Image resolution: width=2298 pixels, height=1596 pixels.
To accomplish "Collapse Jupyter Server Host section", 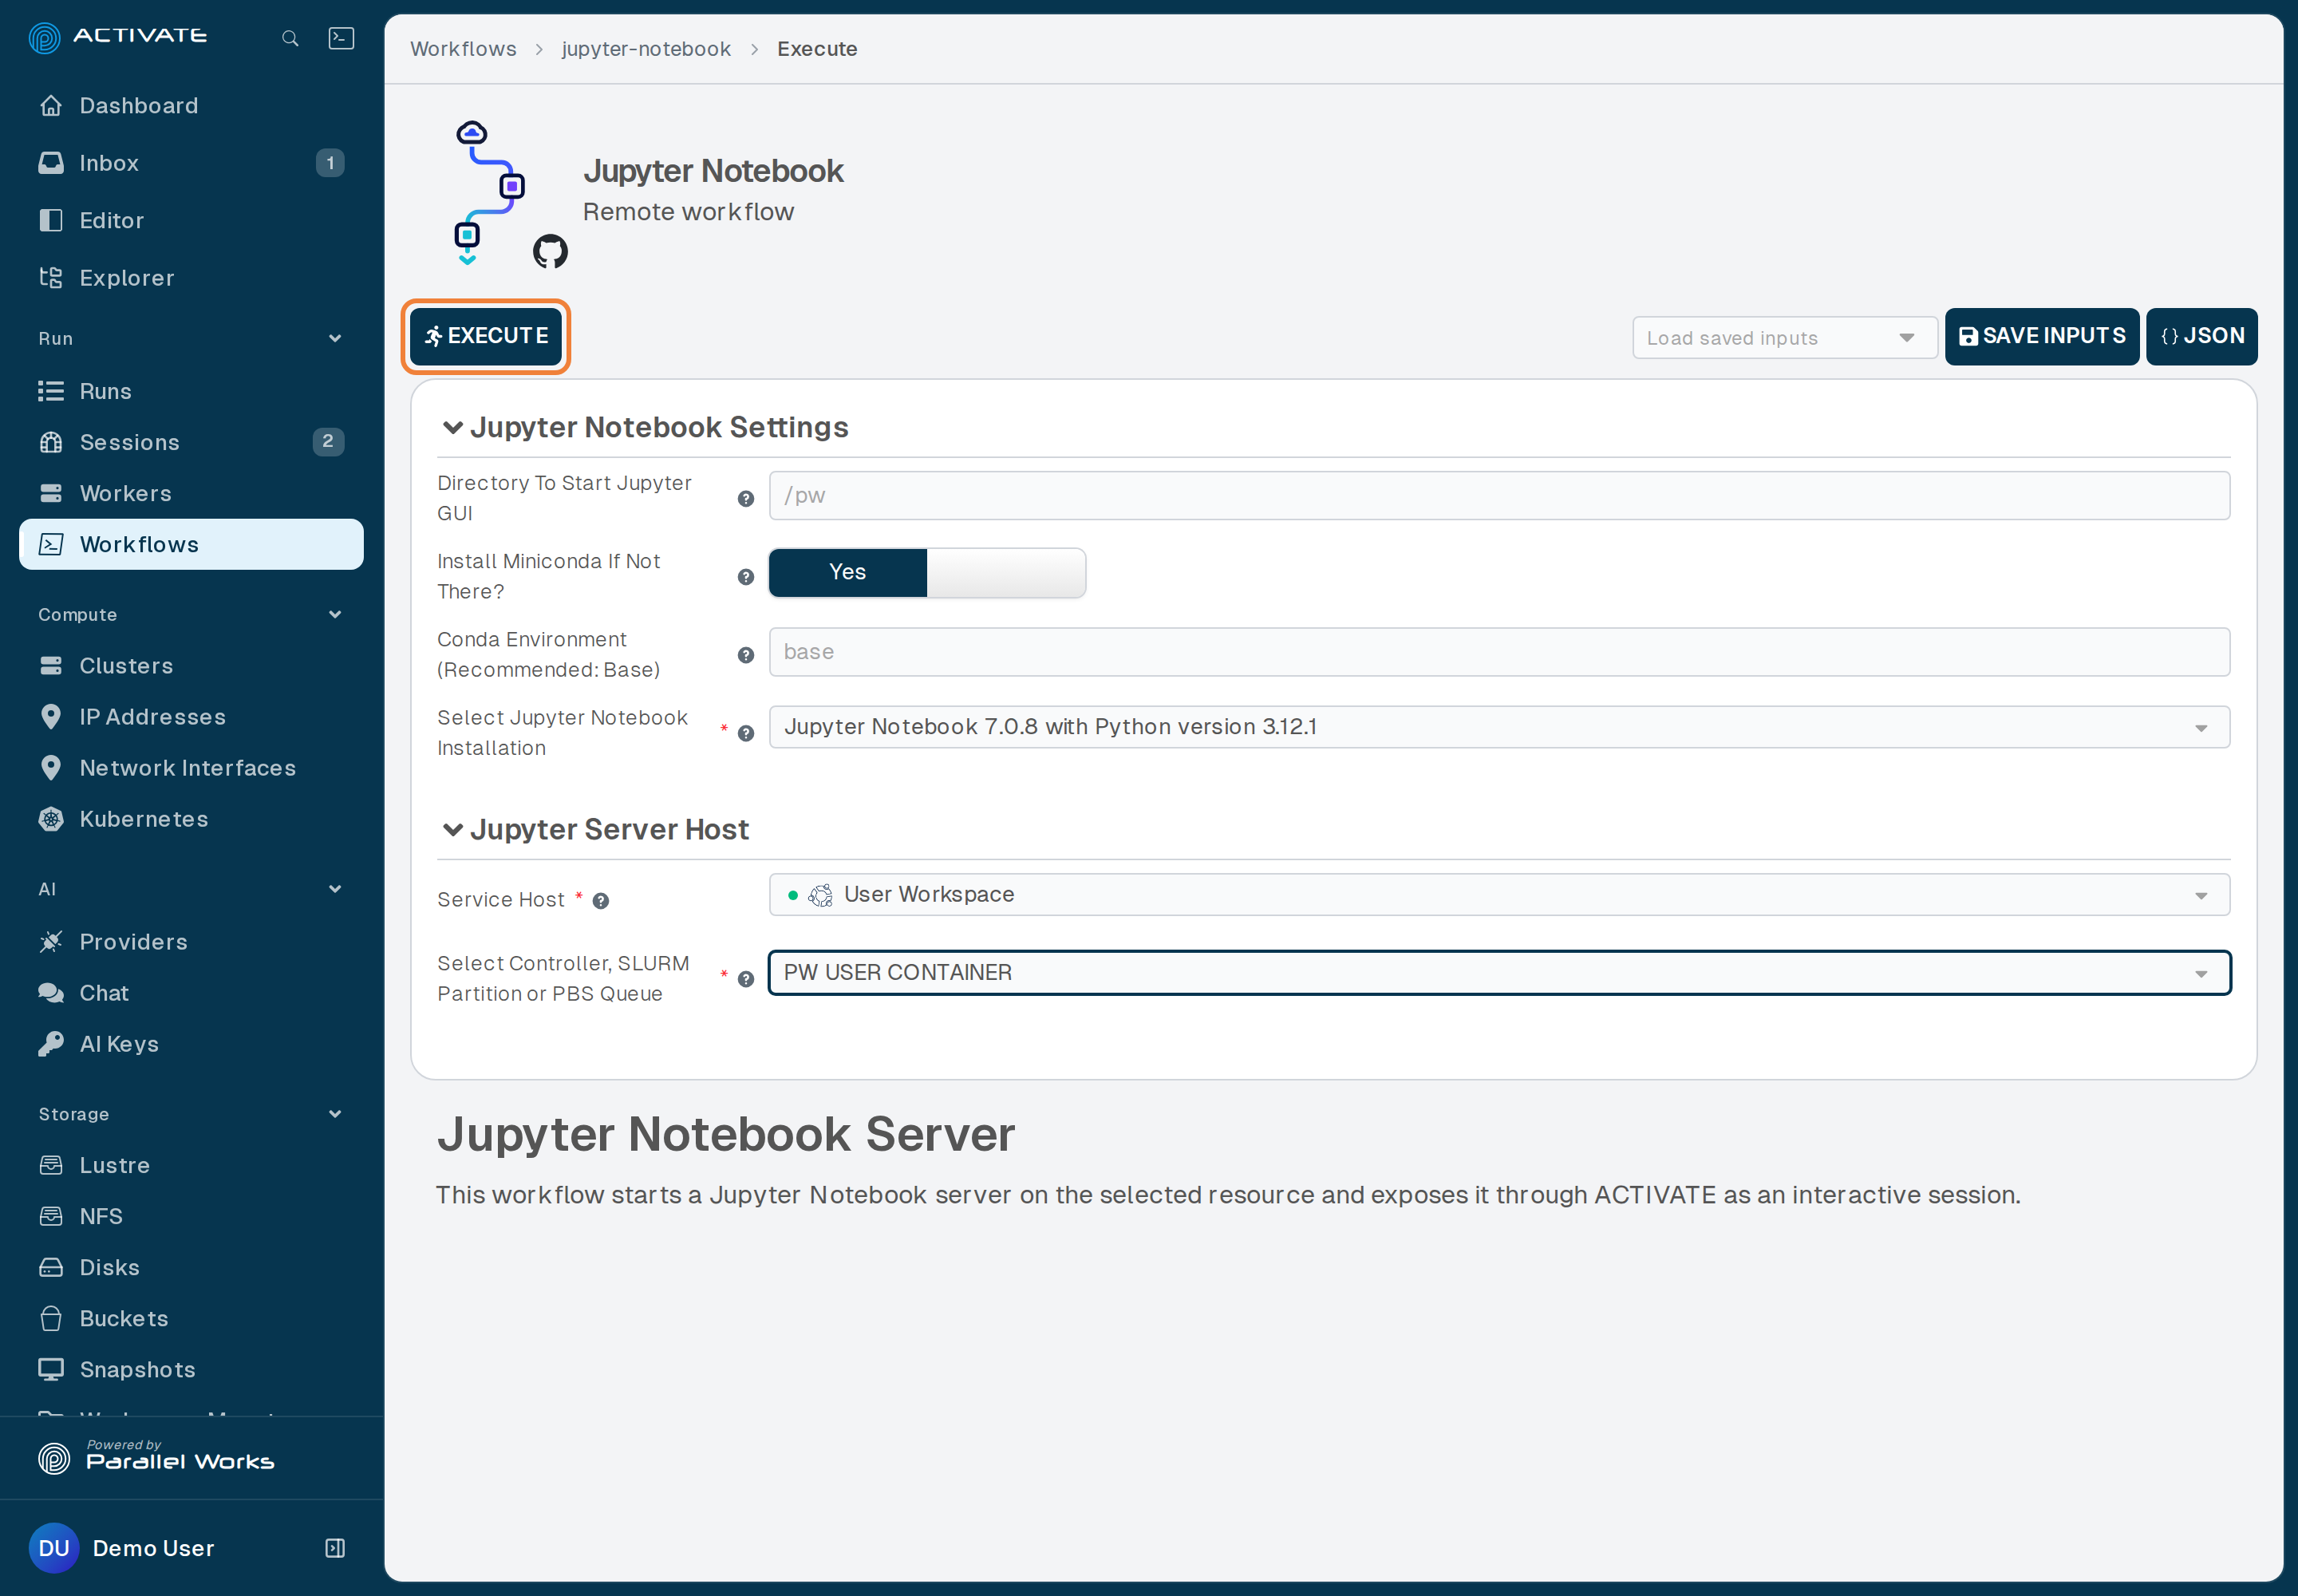I will click(x=452, y=829).
